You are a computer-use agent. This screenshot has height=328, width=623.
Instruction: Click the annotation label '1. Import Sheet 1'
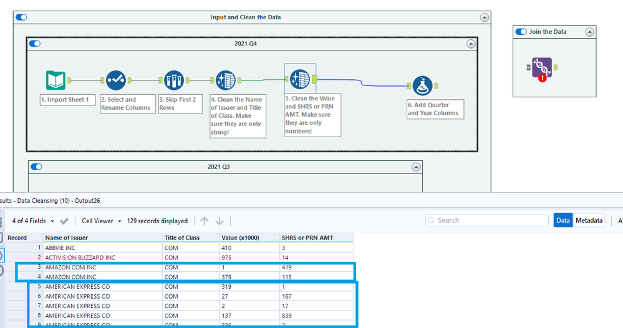tap(67, 100)
